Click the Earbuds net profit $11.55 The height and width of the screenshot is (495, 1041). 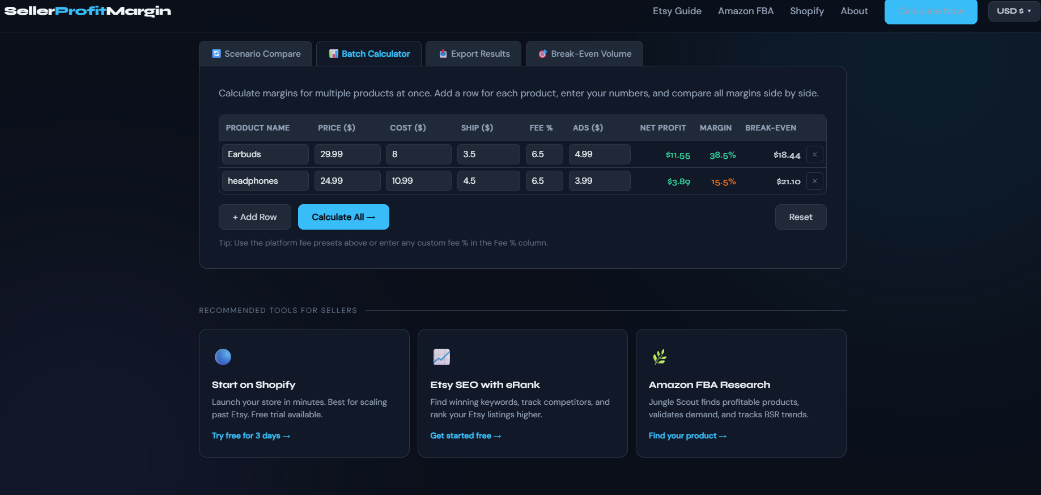pos(678,155)
